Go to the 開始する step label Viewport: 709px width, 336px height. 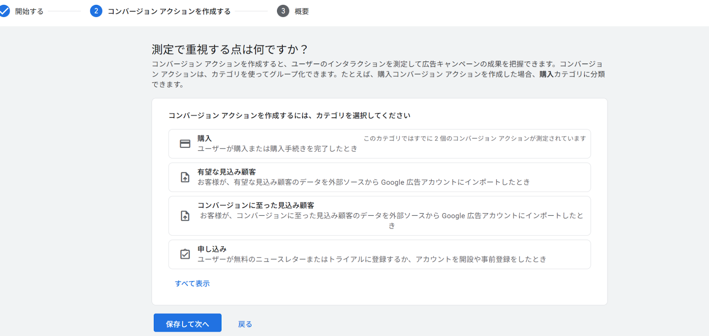(29, 11)
